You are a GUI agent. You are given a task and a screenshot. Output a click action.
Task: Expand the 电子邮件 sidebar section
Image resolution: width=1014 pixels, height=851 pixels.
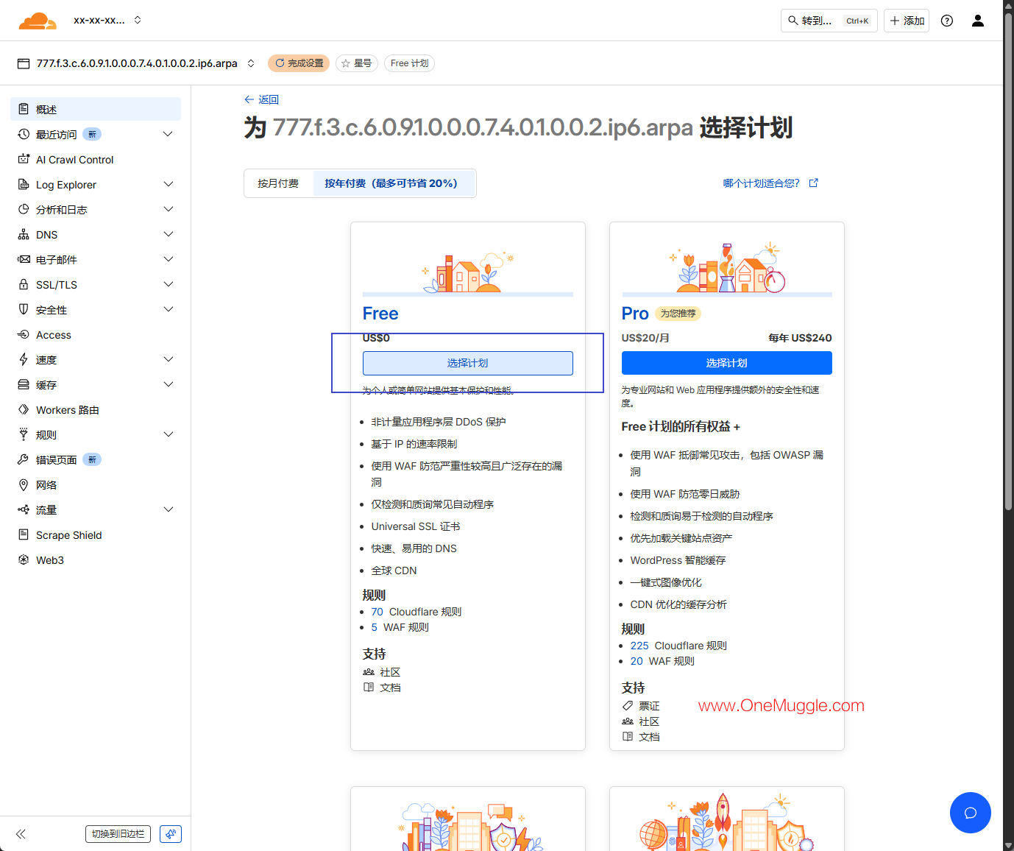pos(168,259)
